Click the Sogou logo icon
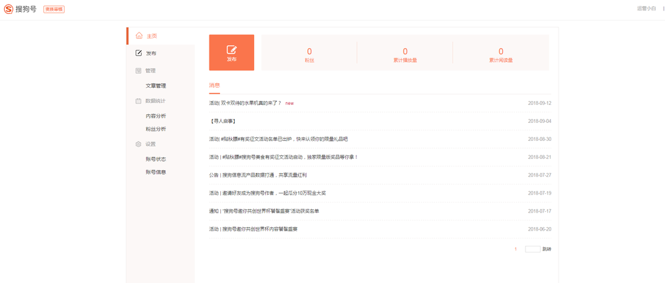The width and height of the screenshot is (665, 283). pos(9,9)
